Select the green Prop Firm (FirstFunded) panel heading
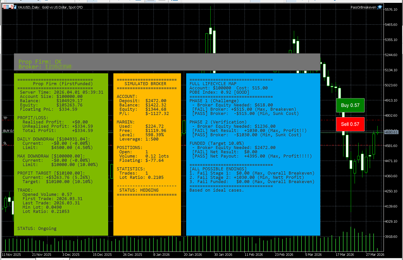The width and height of the screenshot is (403, 260). [63, 84]
